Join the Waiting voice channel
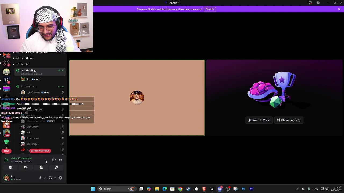The image size is (344, 193). (30, 86)
